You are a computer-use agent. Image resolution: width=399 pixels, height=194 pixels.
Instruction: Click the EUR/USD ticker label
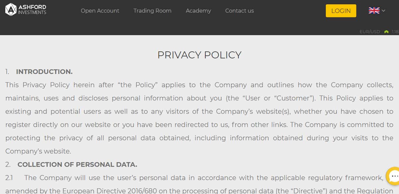[x=370, y=32]
